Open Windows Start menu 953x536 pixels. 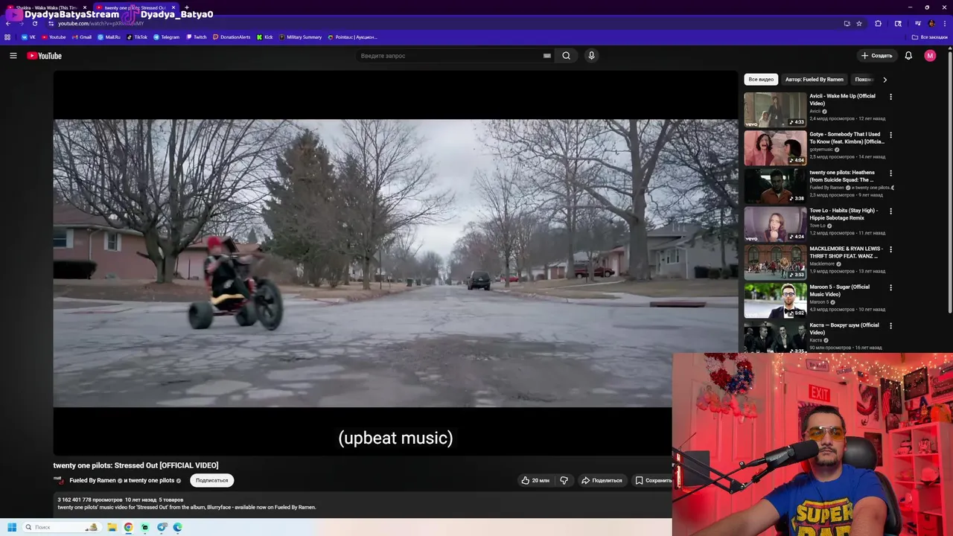11,527
